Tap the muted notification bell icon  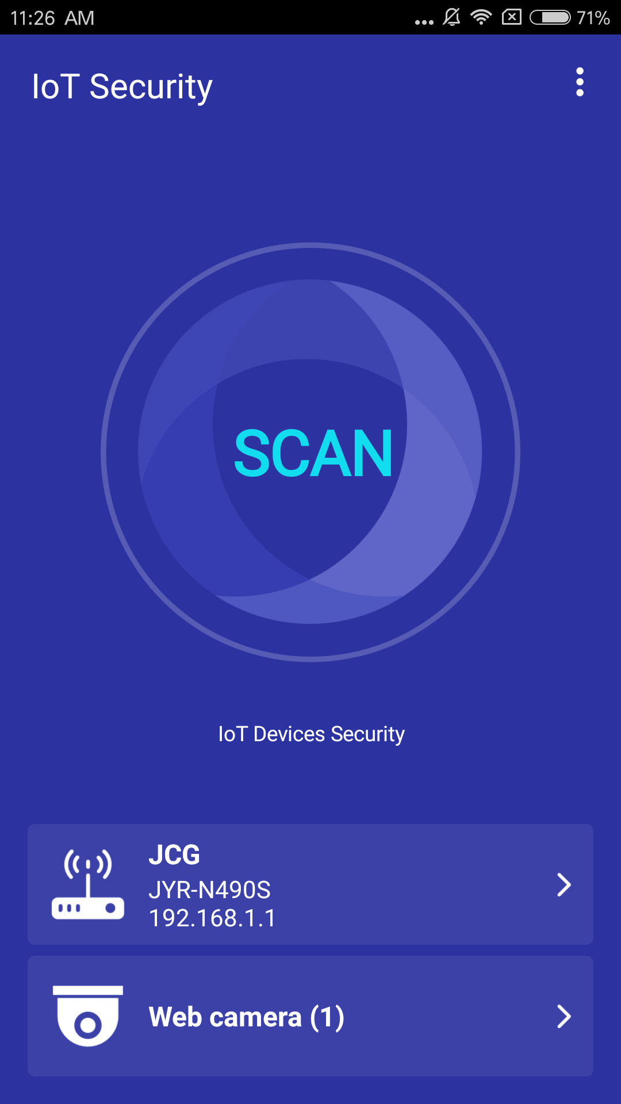452,17
